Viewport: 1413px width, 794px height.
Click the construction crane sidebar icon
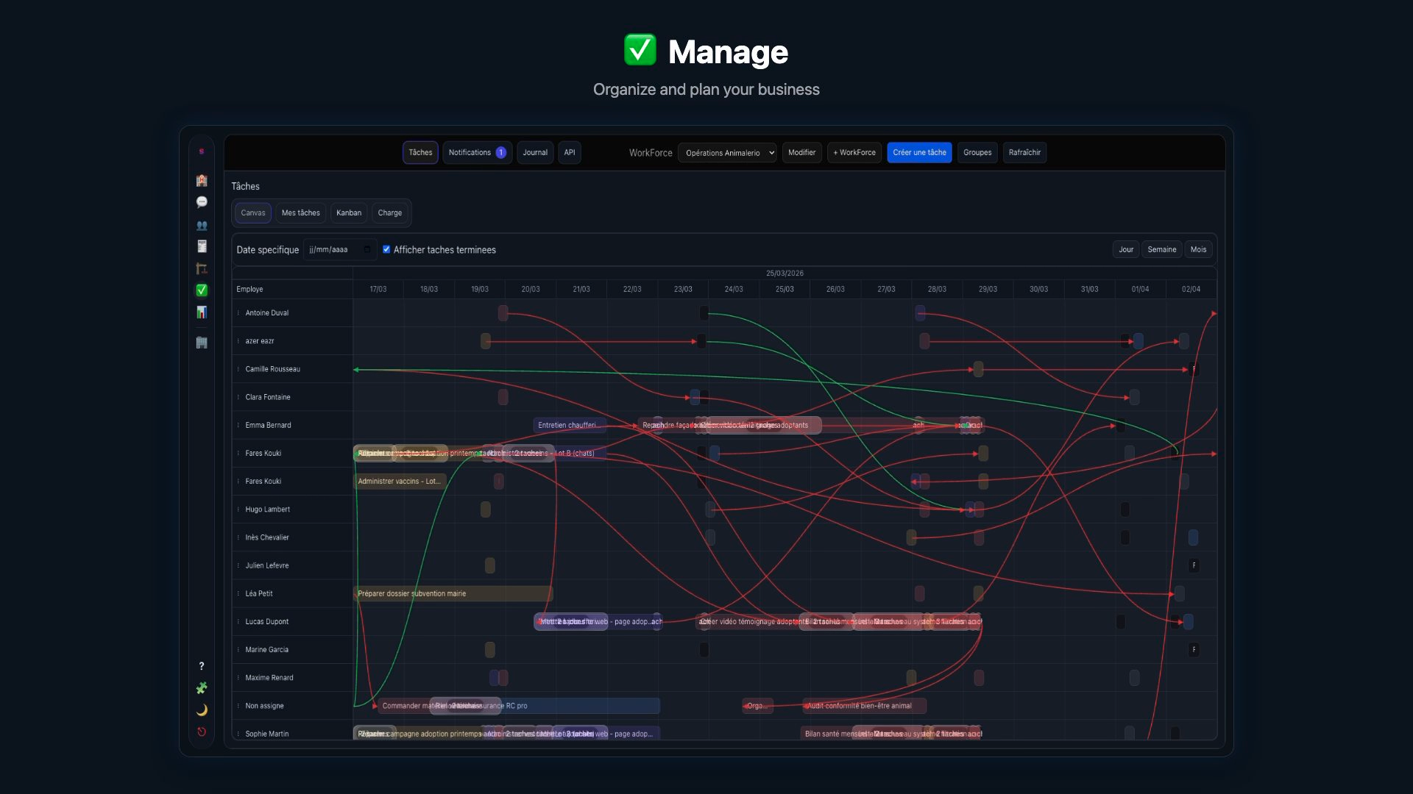(202, 269)
